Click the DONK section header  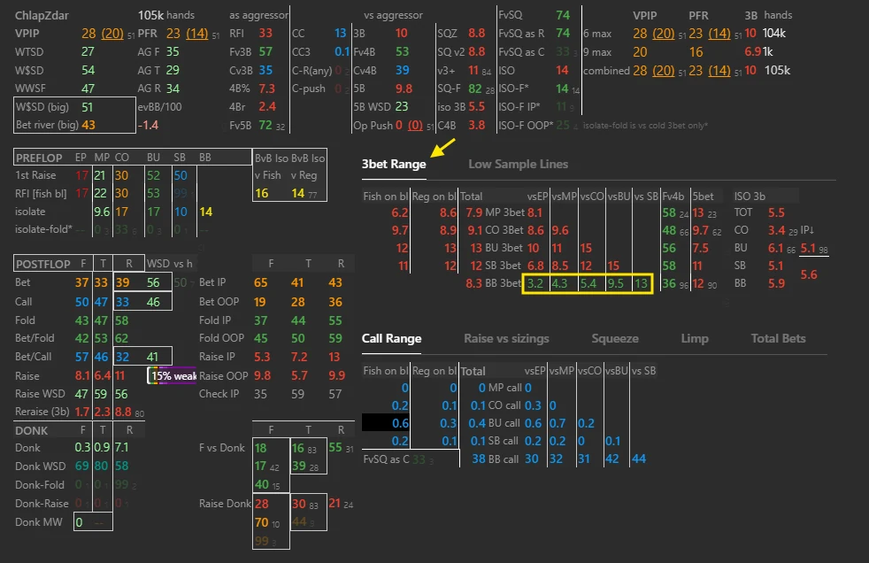(32, 430)
